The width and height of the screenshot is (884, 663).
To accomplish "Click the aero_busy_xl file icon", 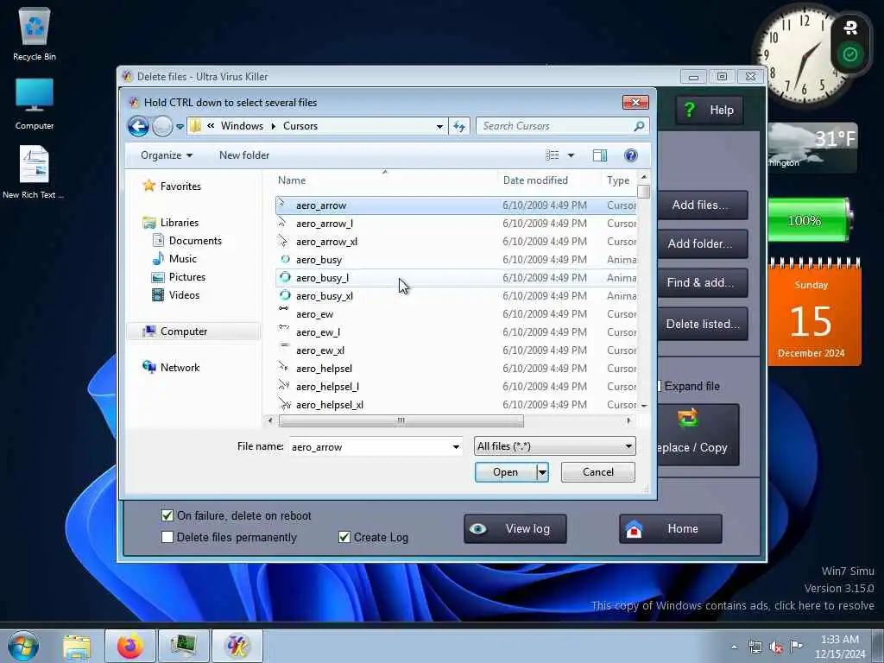I will [x=285, y=295].
